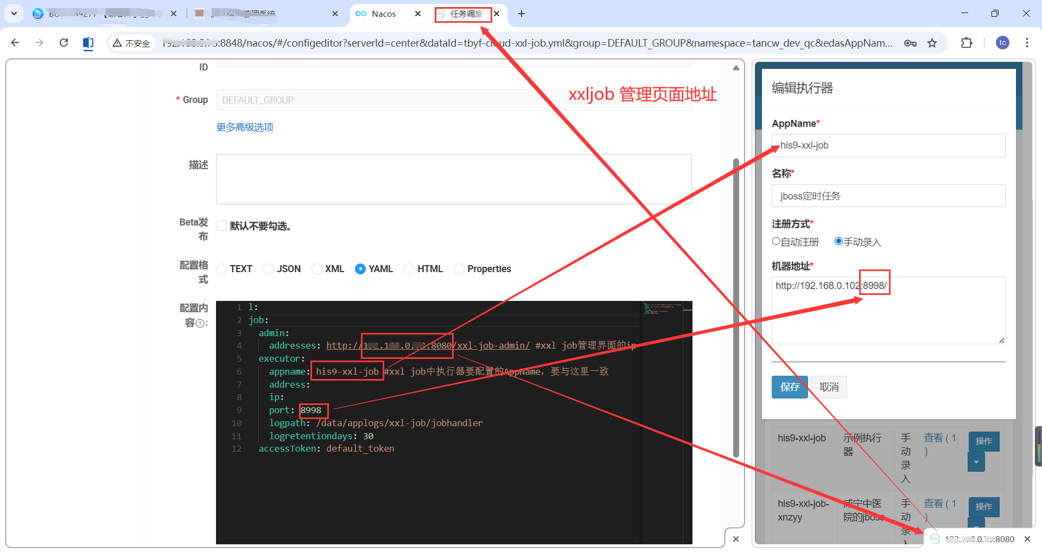This screenshot has height=553, width=1042.
Task: Open the tc profile avatar
Action: (1002, 43)
